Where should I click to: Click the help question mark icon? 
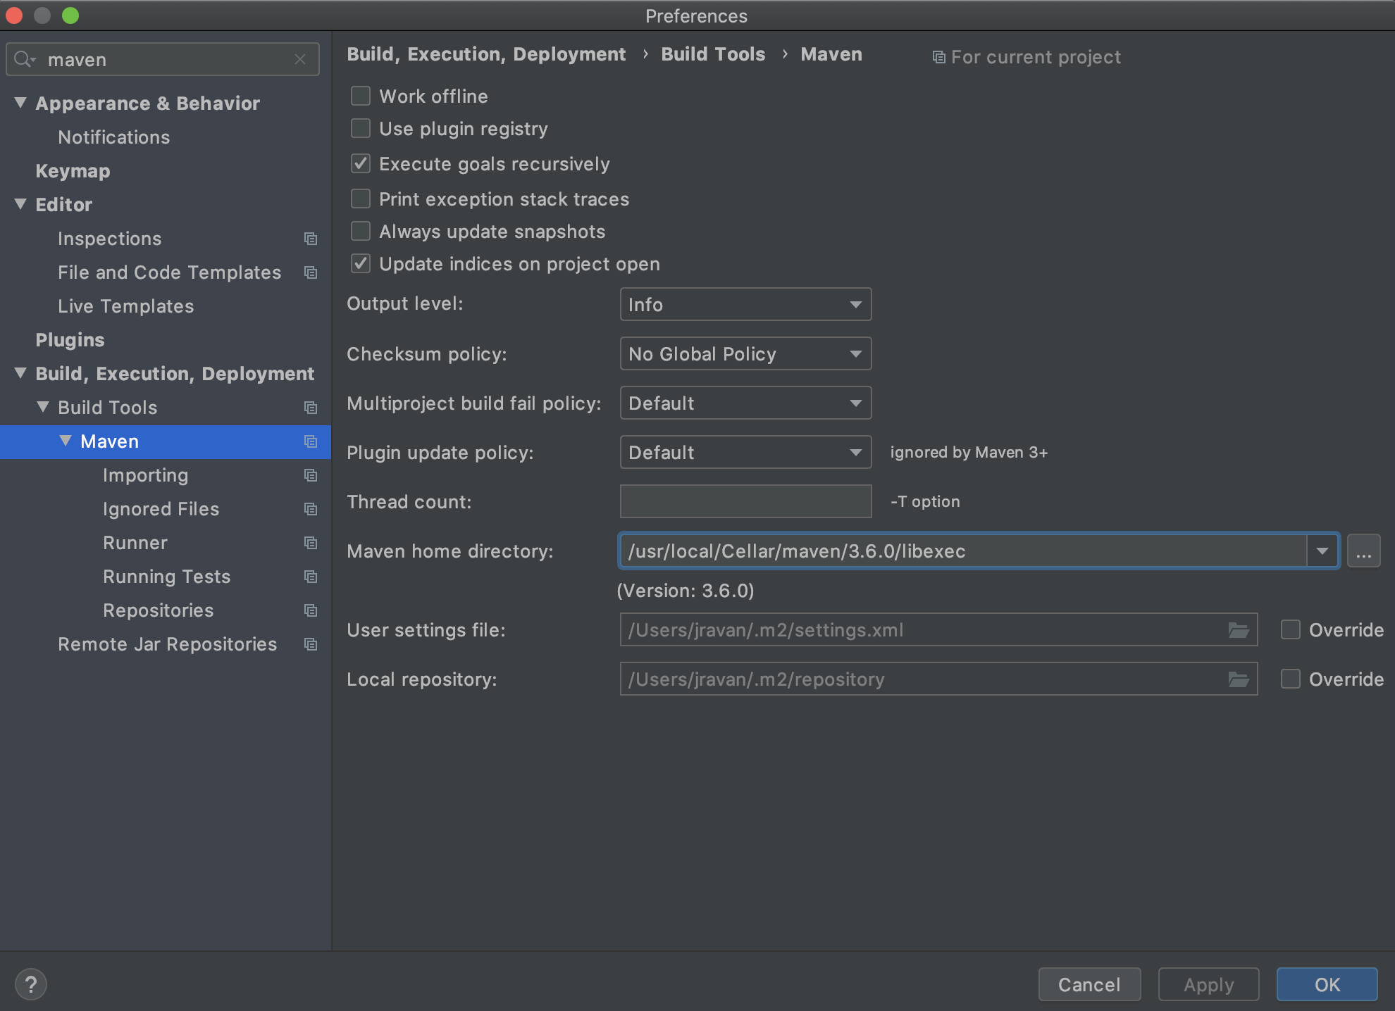[x=30, y=984]
